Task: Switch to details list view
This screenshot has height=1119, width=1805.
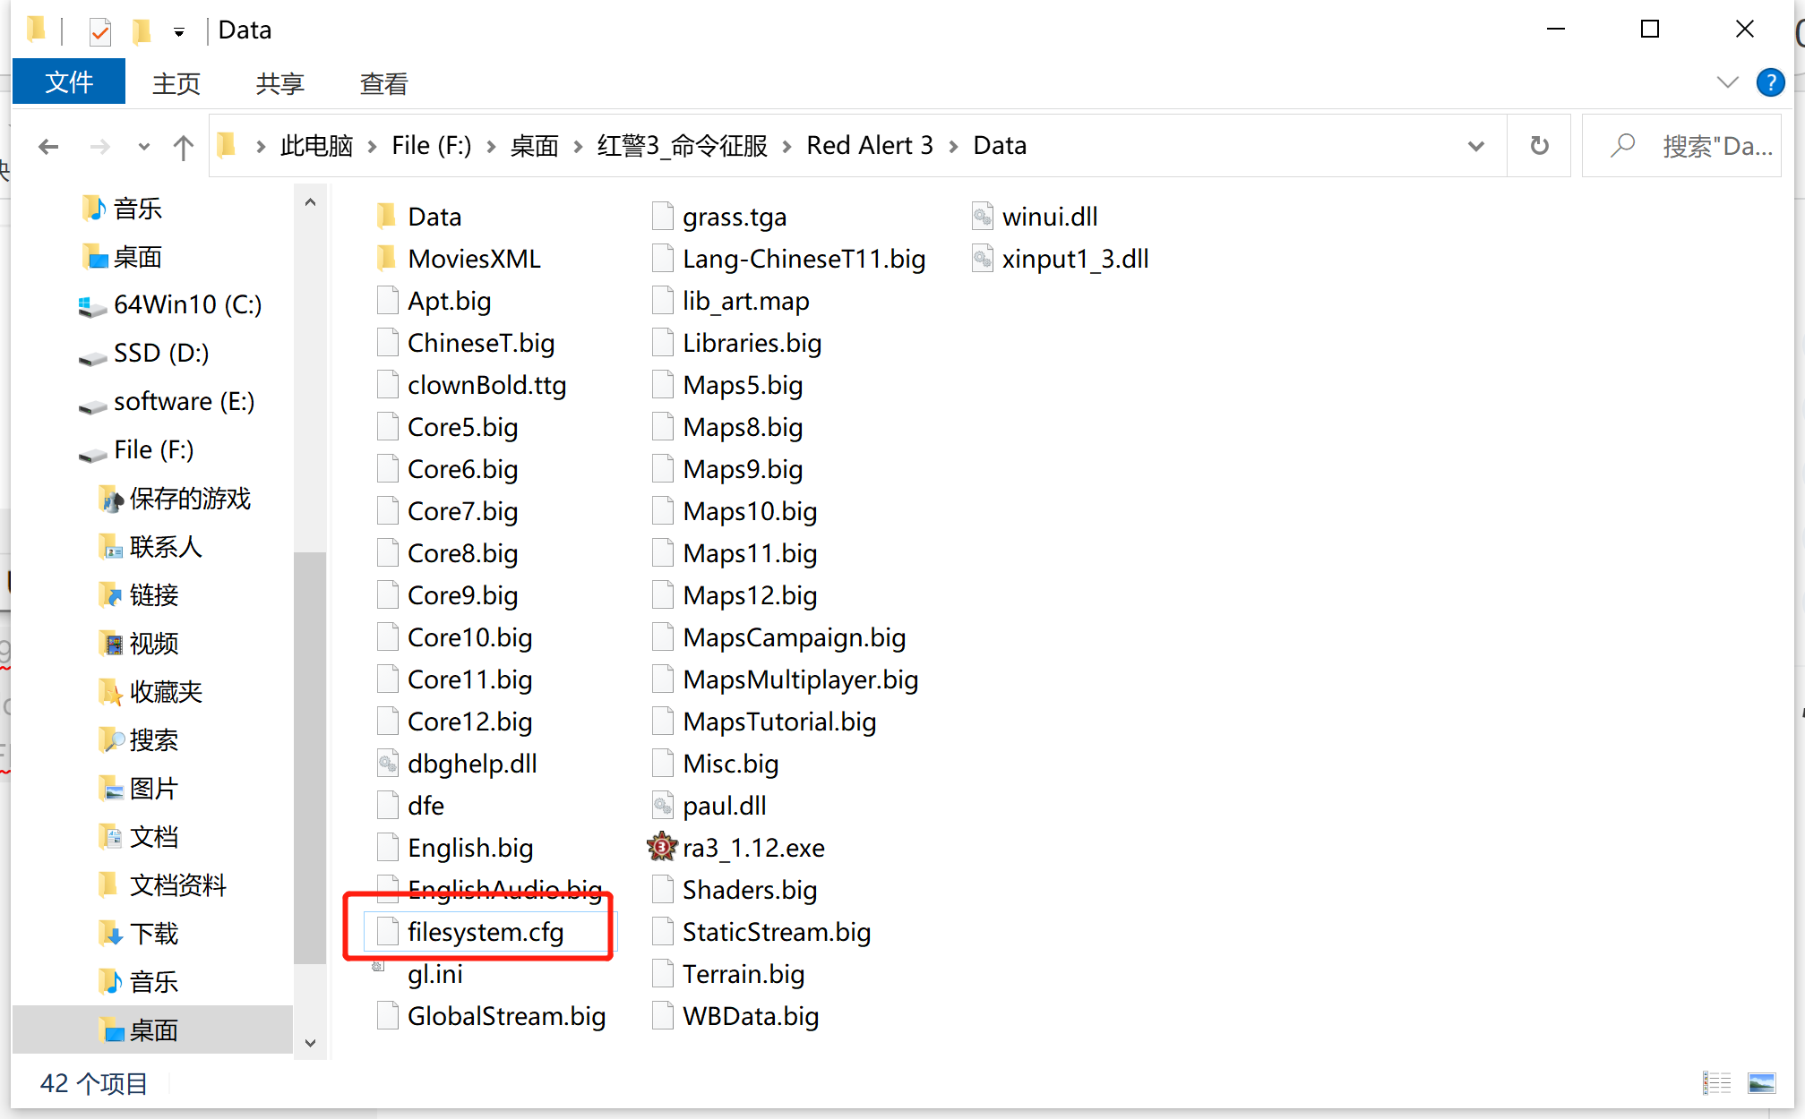Action: tap(1716, 1083)
